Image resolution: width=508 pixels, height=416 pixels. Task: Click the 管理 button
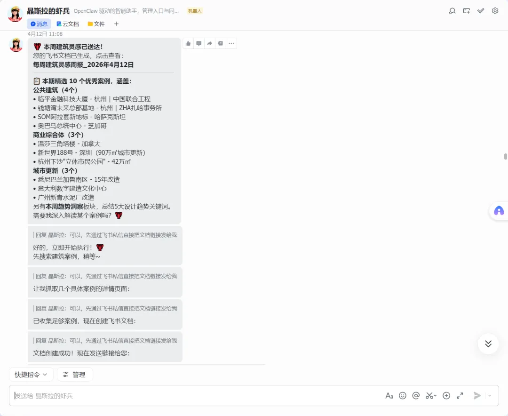74,375
